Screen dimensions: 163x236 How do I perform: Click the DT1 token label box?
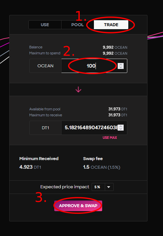46,128
